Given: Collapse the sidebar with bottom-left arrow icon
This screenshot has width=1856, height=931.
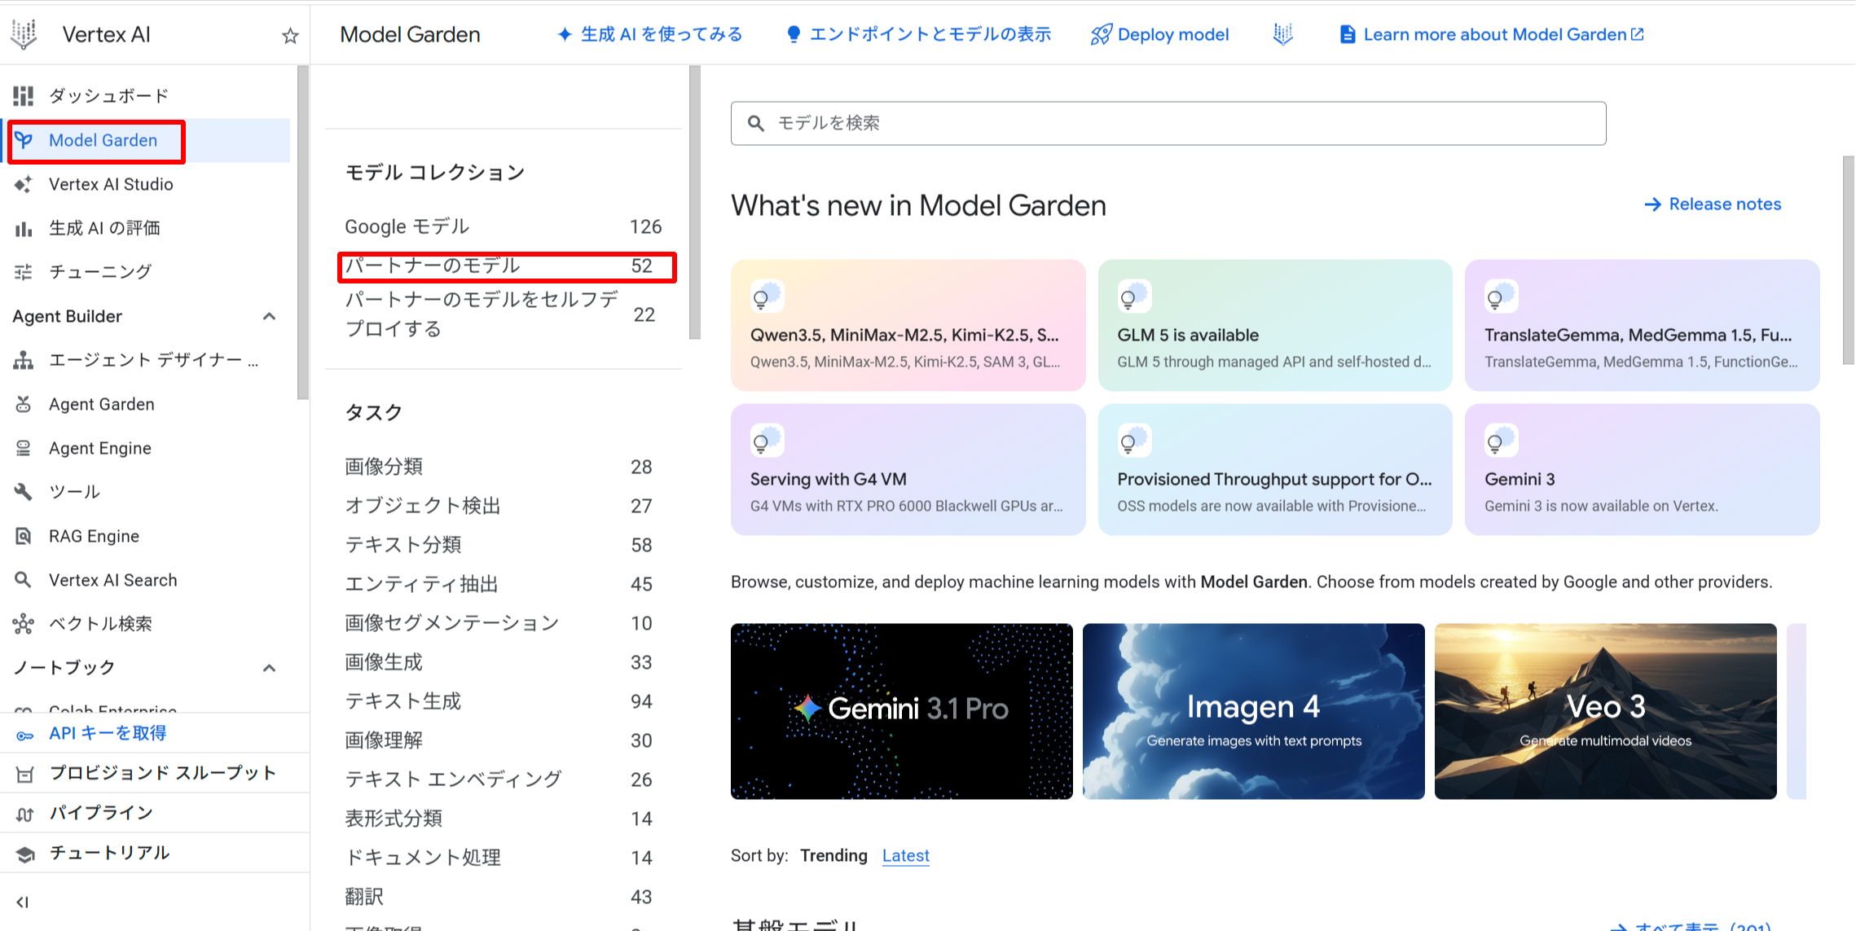Looking at the screenshot, I should pyautogui.click(x=23, y=902).
